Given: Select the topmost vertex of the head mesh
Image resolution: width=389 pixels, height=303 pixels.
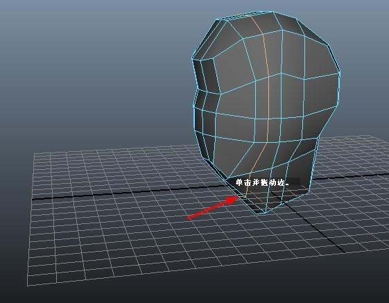Looking at the screenshot, I should [x=273, y=12].
